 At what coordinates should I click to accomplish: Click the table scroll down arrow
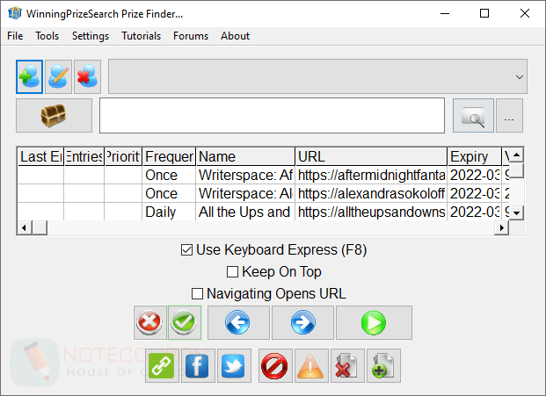(516, 212)
